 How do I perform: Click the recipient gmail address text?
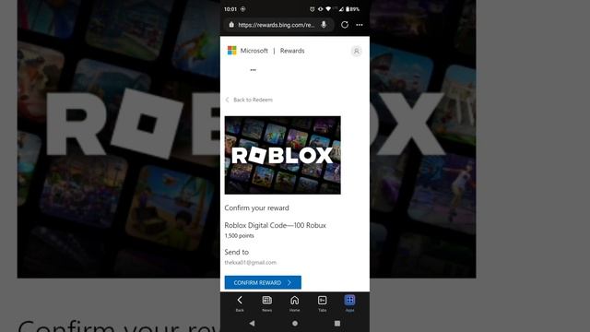pos(250,262)
